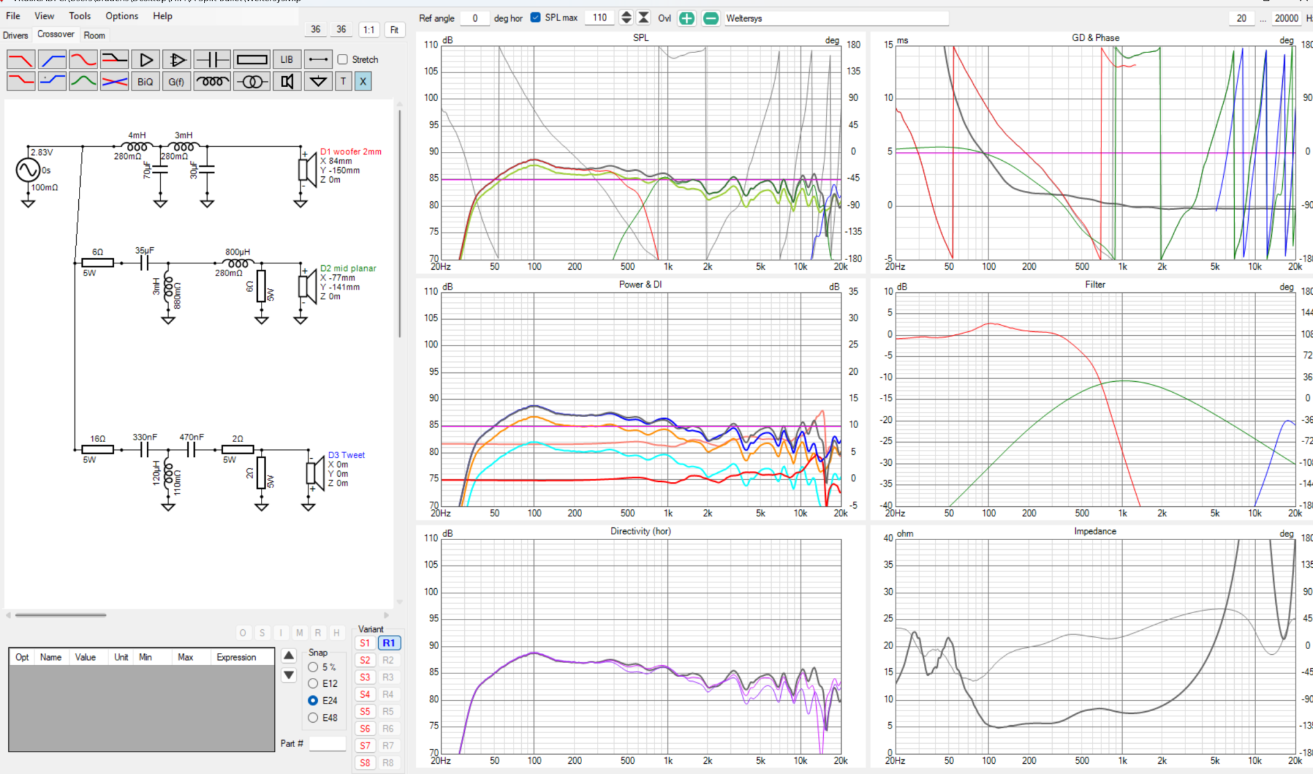
Task: Adjust SPL max with the spinner arrows
Action: (626, 17)
